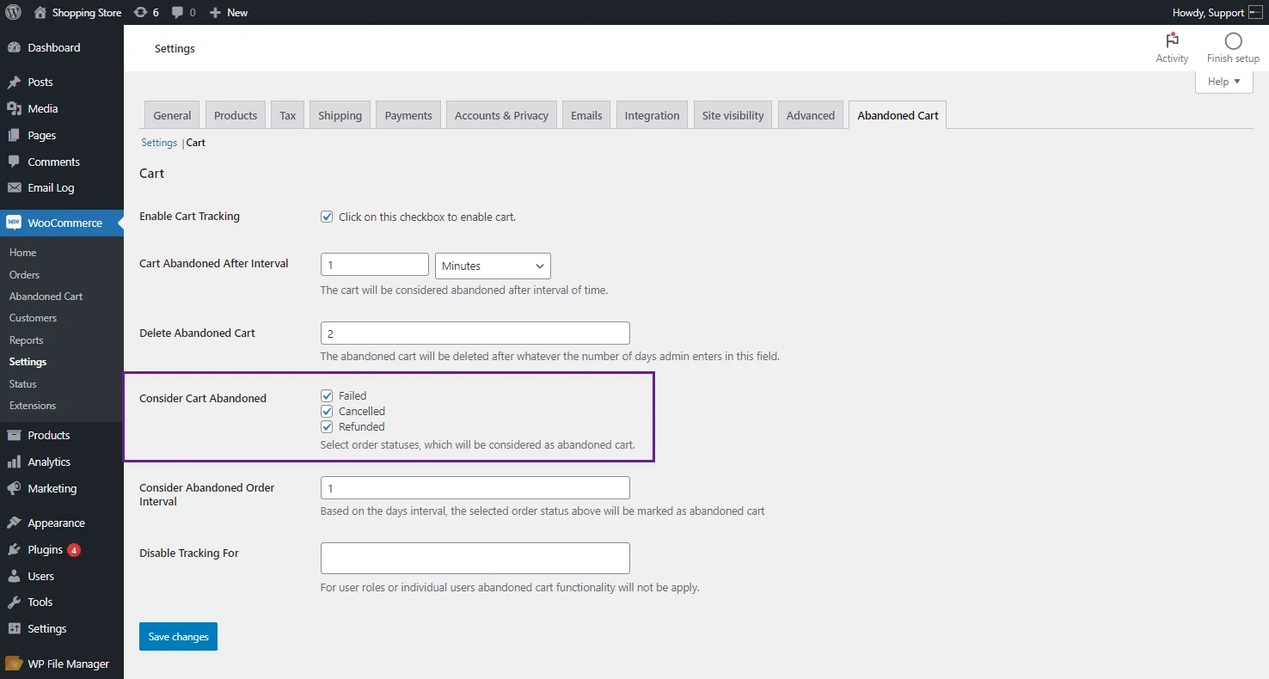Image resolution: width=1269 pixels, height=679 pixels.
Task: Open Plugins in the sidebar
Action: tap(45, 550)
